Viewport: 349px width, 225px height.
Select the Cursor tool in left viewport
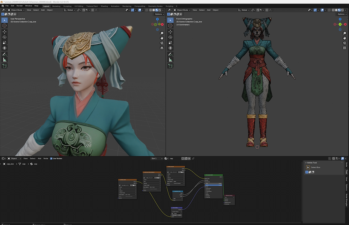4,26
